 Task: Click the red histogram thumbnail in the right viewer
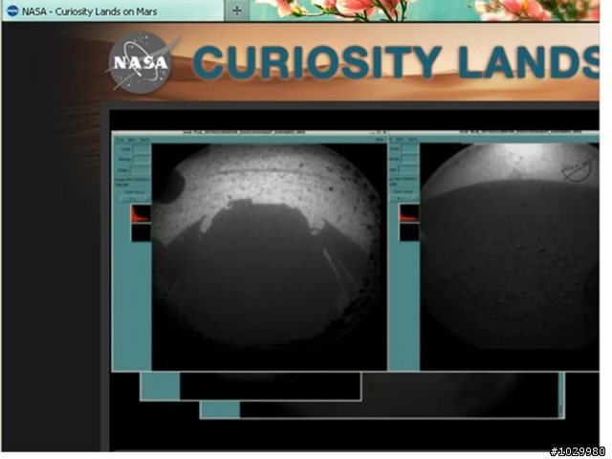pyautogui.click(x=409, y=213)
